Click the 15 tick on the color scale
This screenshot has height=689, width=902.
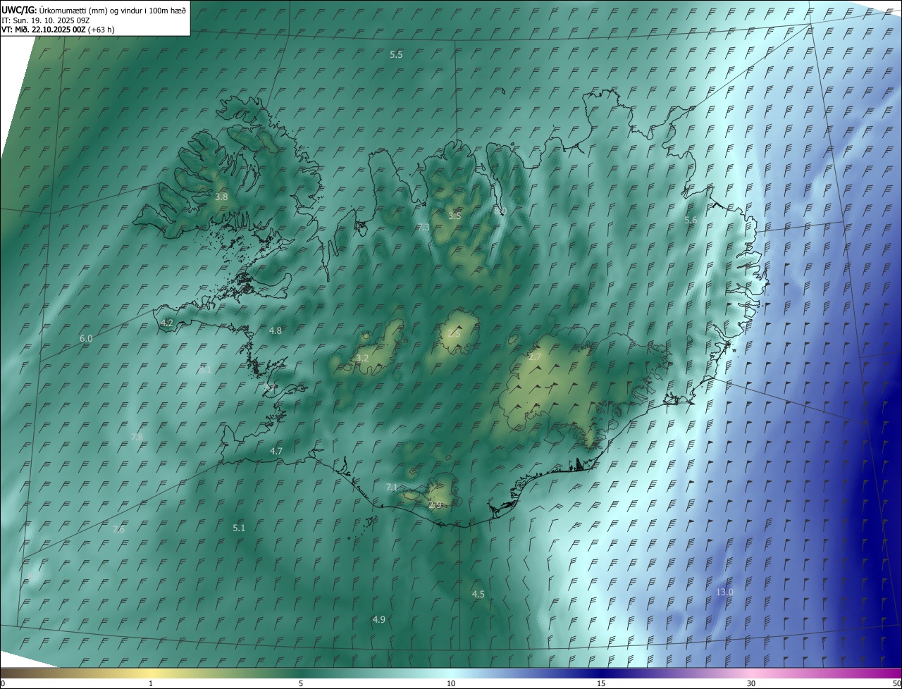(x=601, y=683)
